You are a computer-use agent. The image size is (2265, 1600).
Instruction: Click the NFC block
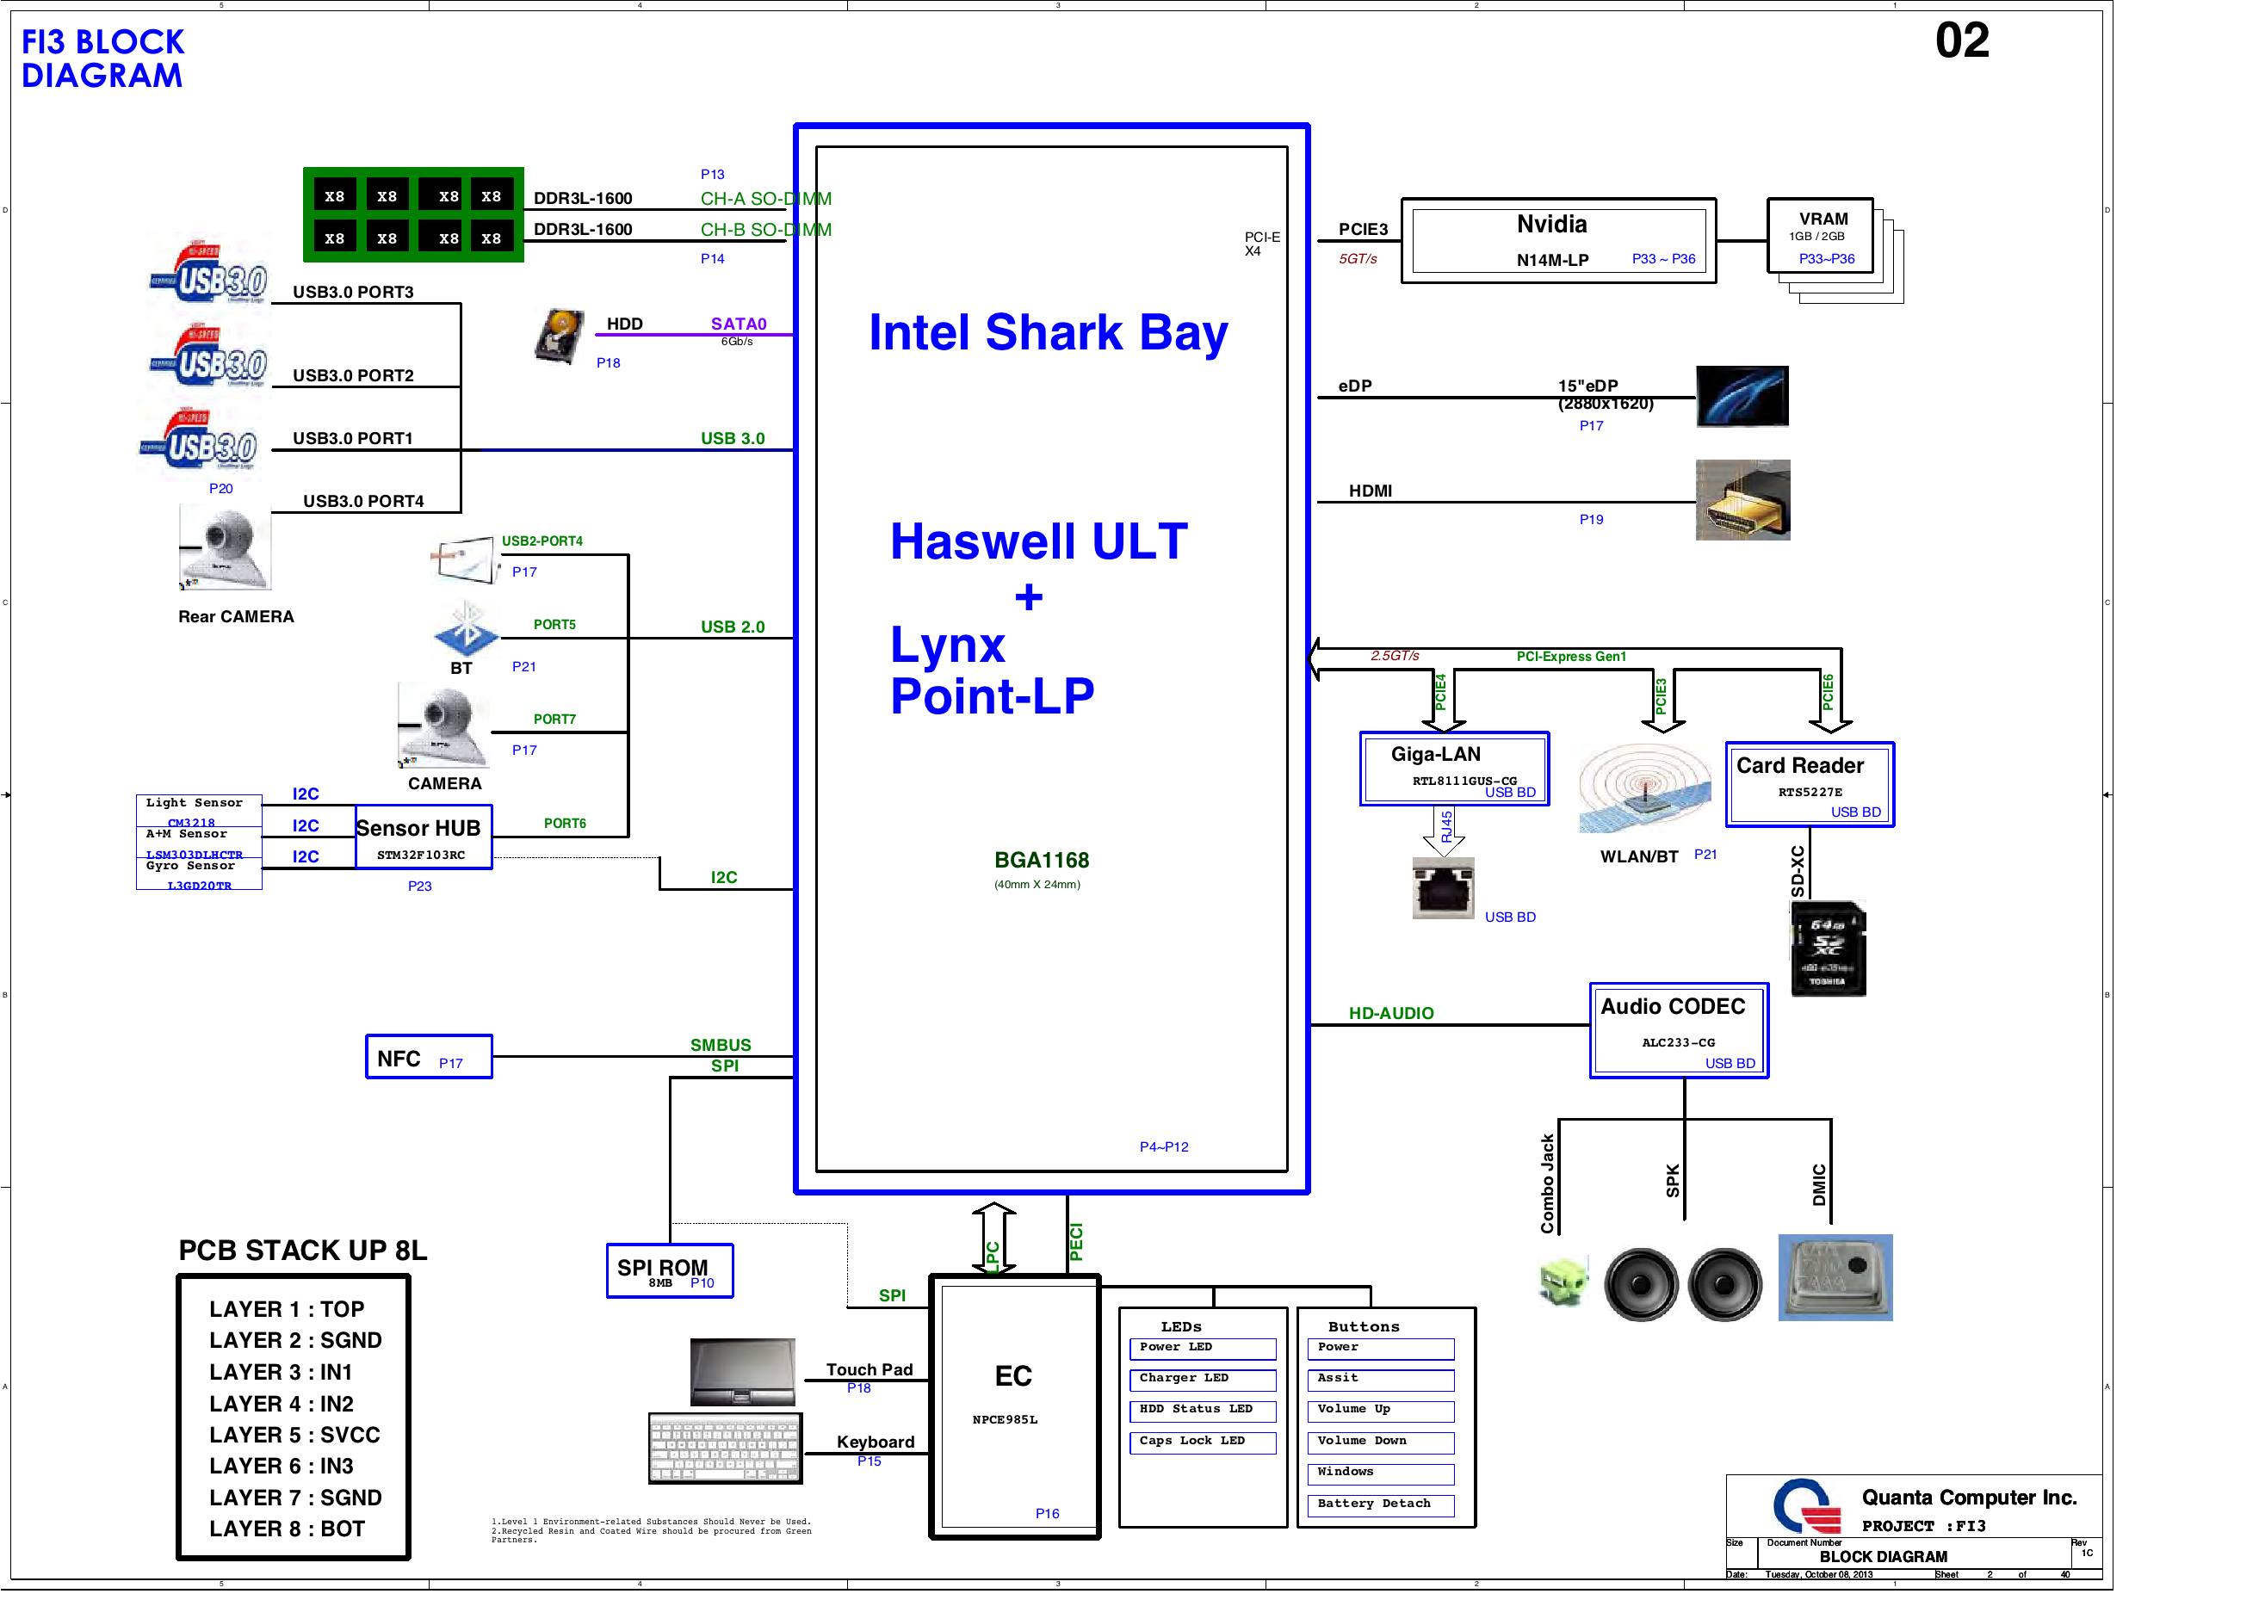tap(428, 1056)
